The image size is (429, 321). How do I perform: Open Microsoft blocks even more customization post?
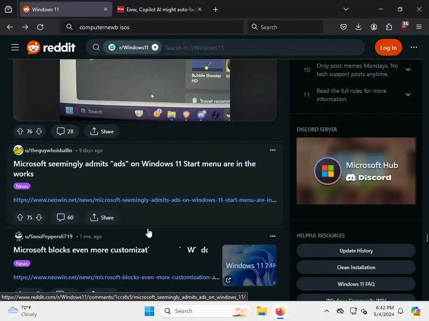pos(111,250)
